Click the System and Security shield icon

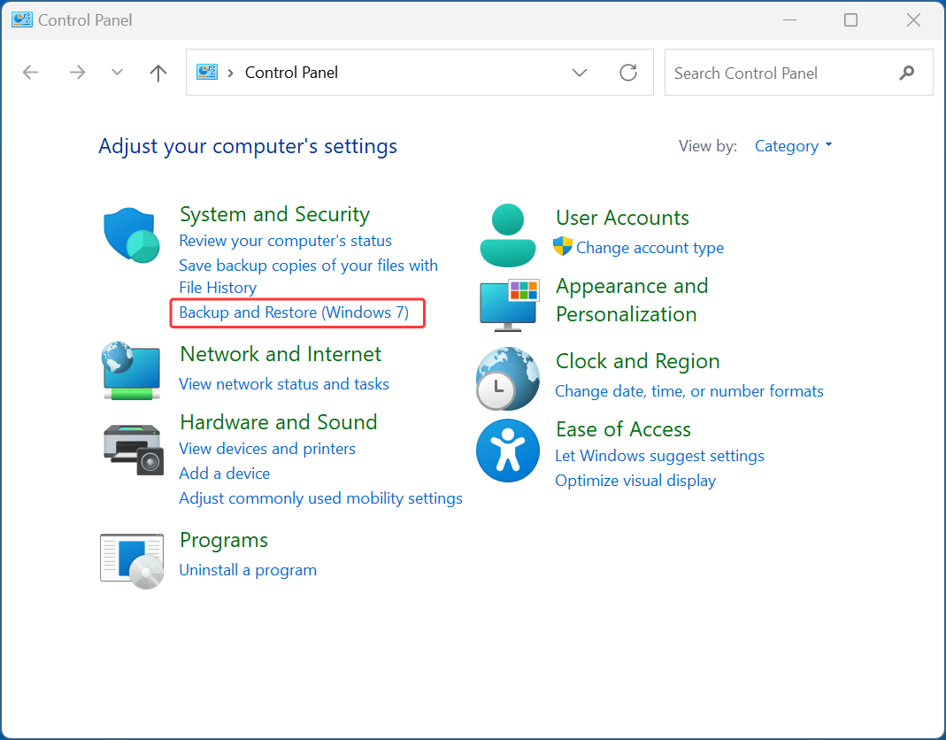[131, 235]
